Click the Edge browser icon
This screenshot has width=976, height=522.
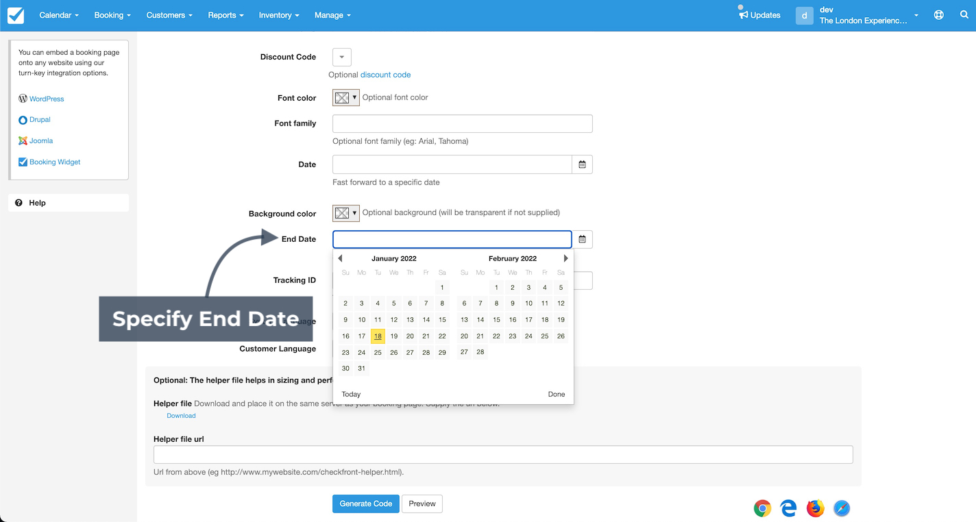(789, 508)
